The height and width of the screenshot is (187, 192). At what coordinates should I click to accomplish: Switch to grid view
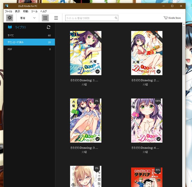[x=45, y=18]
